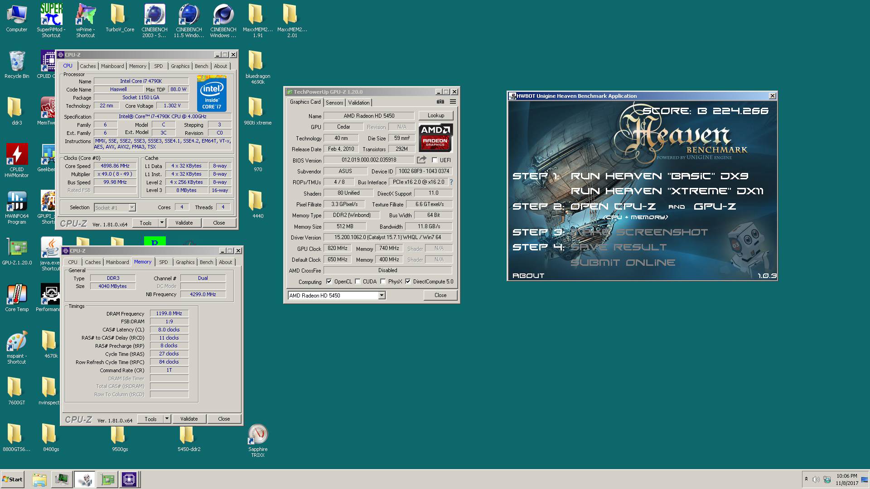Switch to Caches tab in upper CPU-Z
The width and height of the screenshot is (870, 489).
(88, 66)
